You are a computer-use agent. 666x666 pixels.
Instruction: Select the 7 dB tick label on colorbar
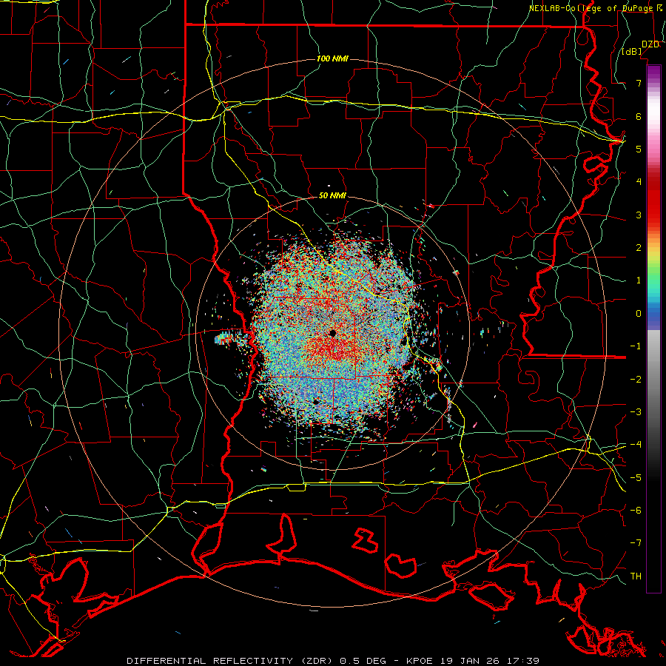pyautogui.click(x=639, y=83)
